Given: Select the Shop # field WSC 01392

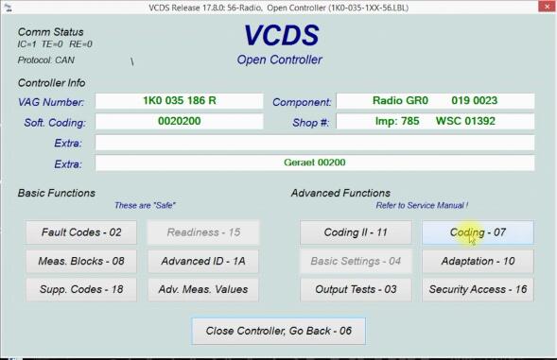Looking at the screenshot, I should tap(435, 122).
